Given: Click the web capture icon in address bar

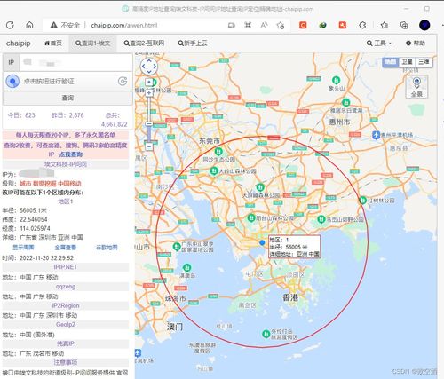Looking at the screenshot, I should click(248, 26).
